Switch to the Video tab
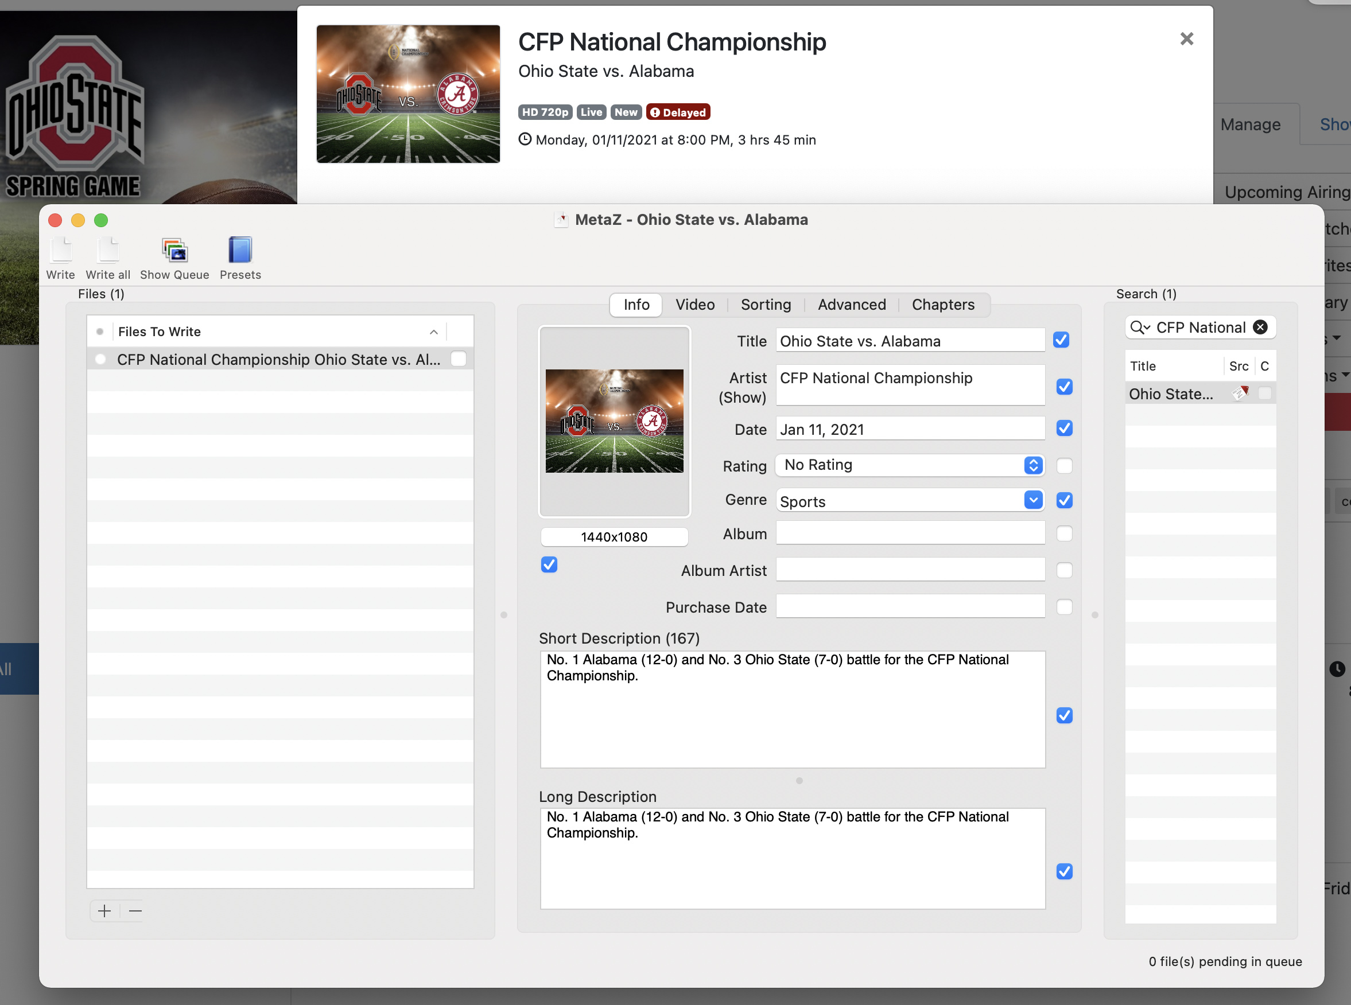This screenshot has width=1351, height=1005. click(694, 305)
